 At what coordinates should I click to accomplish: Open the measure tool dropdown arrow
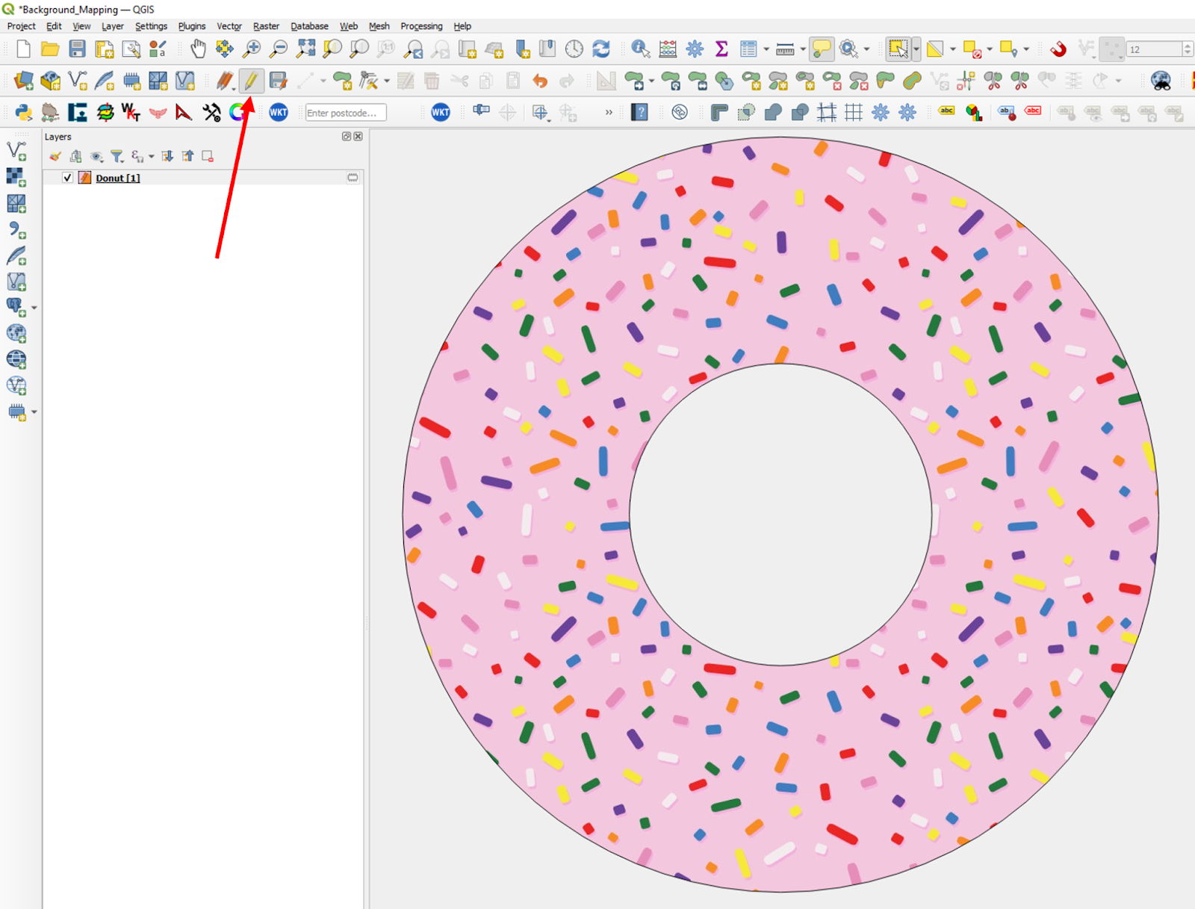(804, 49)
